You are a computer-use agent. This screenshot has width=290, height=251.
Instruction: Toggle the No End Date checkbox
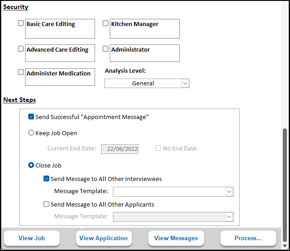pyautogui.click(x=158, y=148)
